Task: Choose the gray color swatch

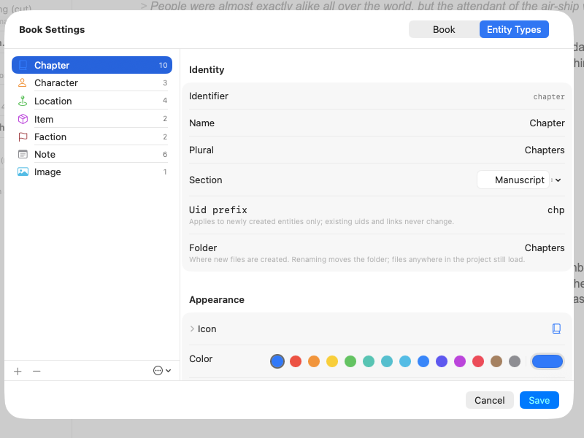Action: point(515,361)
